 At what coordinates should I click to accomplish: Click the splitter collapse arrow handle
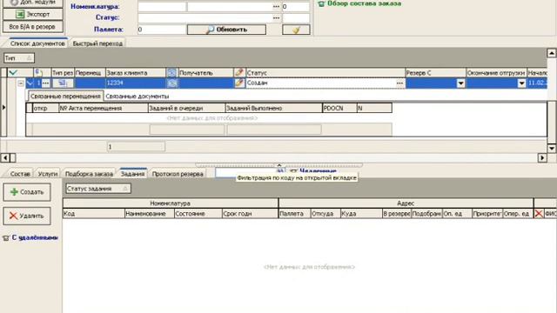[x=279, y=165]
